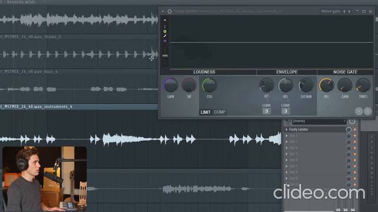
Task: Open the Slot 2 menu arrow
Action: [x=286, y=136]
